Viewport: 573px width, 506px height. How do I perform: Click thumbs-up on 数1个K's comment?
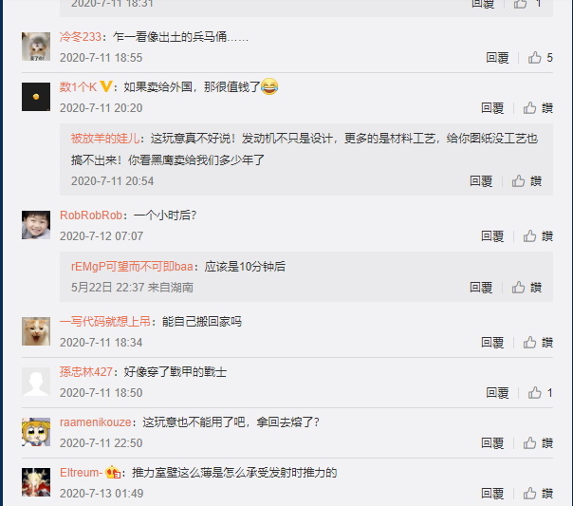pos(538,108)
